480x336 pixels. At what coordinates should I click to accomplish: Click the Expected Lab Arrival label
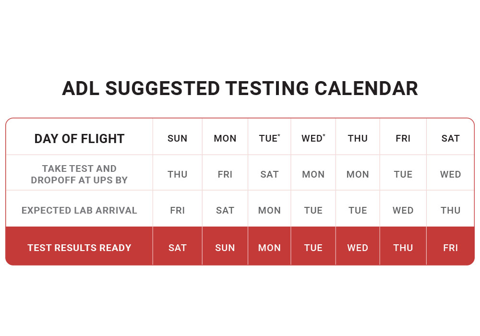(x=79, y=210)
